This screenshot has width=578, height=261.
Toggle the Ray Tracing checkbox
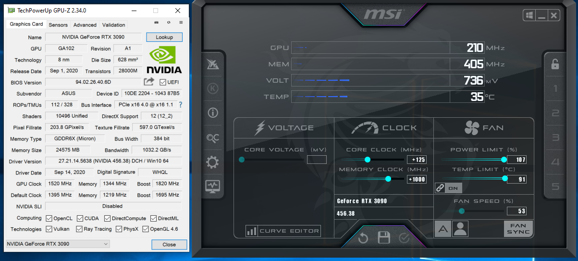pos(80,229)
